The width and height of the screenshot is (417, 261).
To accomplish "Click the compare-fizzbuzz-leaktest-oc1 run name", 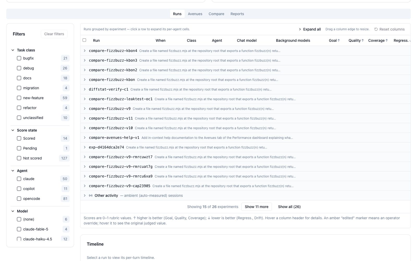I will [121, 99].
